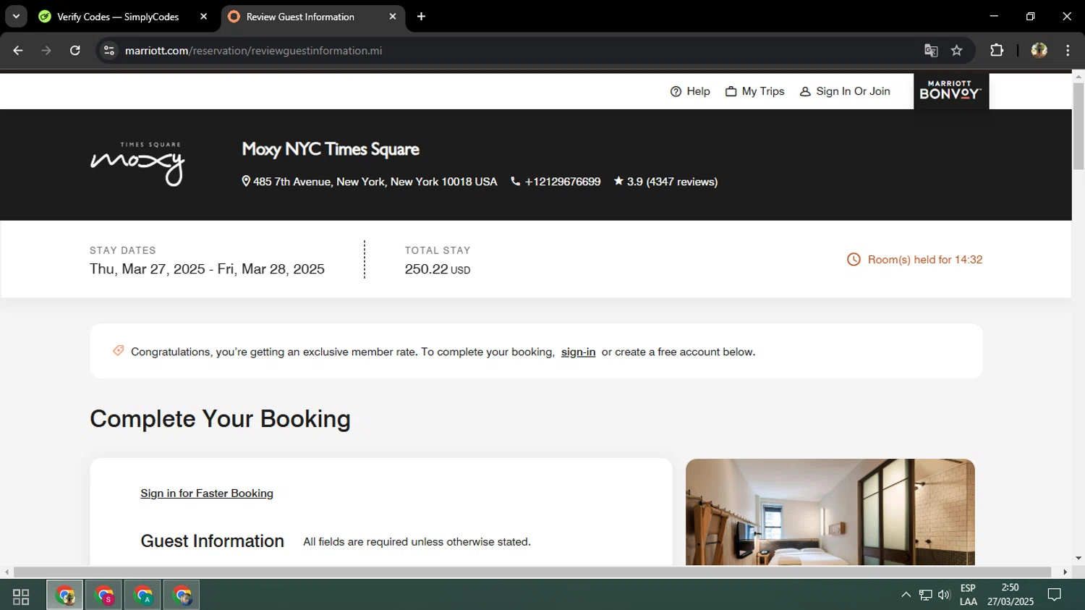Click the hotel room photo thumbnail
1085x610 pixels.
830,512
